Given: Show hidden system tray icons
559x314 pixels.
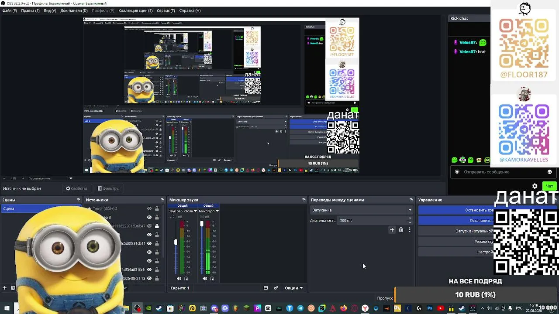Looking at the screenshot, I should pyautogui.click(x=482, y=309).
